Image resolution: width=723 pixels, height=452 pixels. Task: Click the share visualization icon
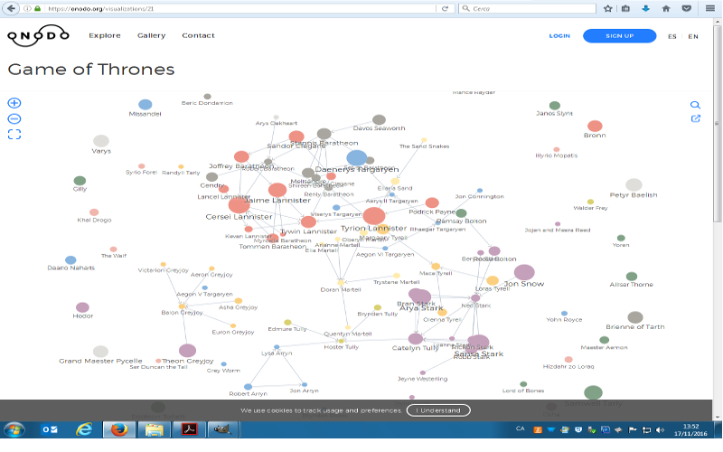click(695, 119)
